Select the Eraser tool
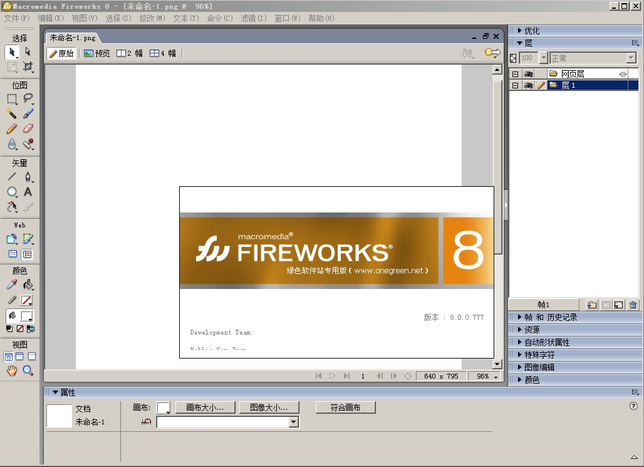 28,129
